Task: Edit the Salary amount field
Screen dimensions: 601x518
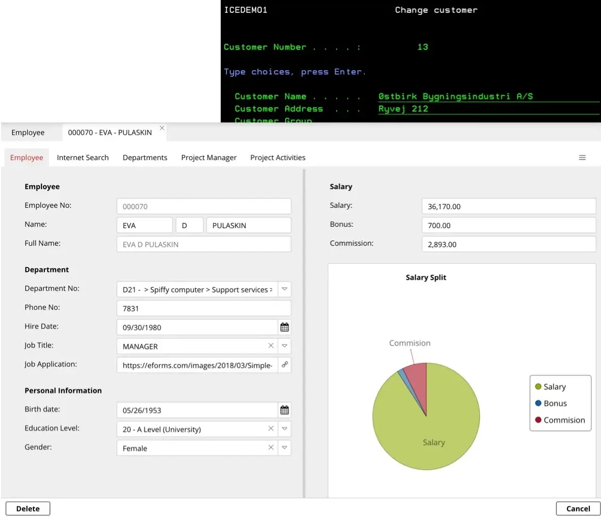Action: (508, 206)
